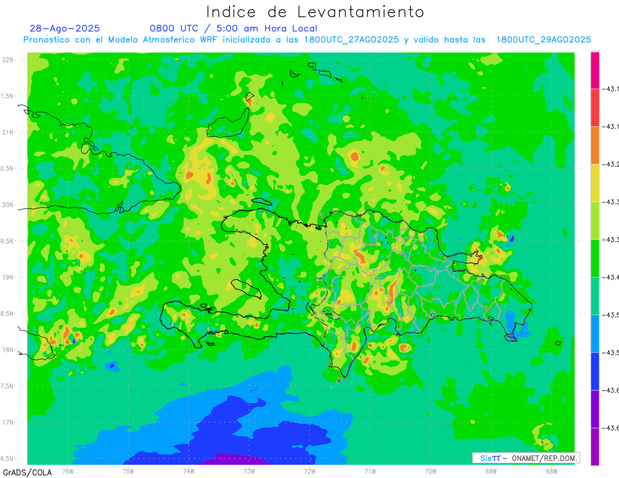Click the time text '0800 UTC / 5:00 am Hora Local'
Viewport: 619px width, 478px height.
coord(234,28)
